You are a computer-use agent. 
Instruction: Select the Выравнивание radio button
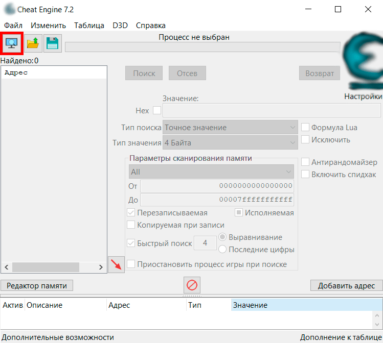click(x=222, y=237)
